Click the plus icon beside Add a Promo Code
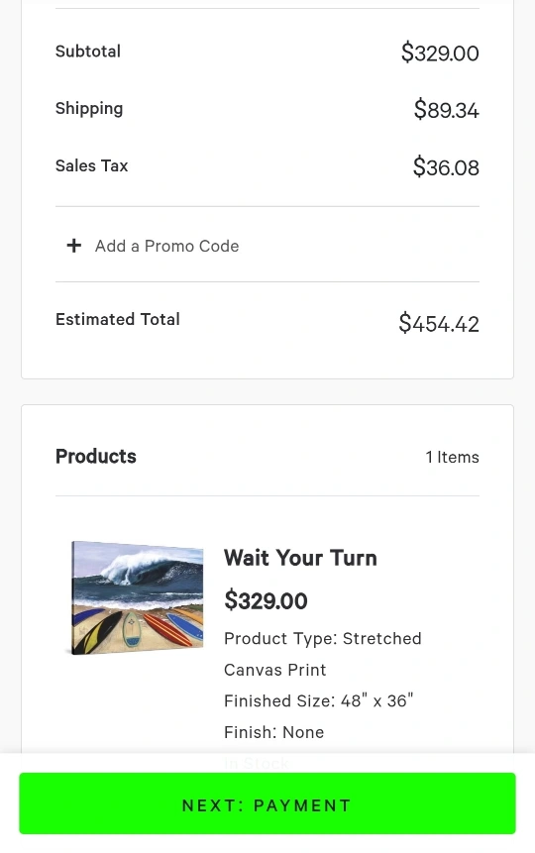This screenshot has height=853, width=535. (74, 246)
